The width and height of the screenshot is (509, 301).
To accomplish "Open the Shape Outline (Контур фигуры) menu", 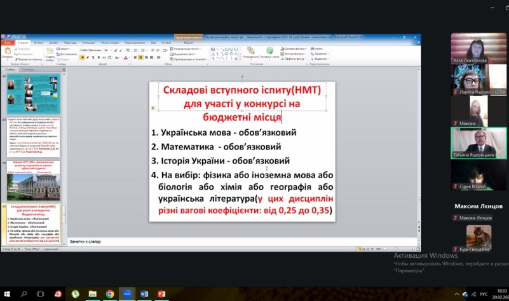I will pyautogui.click(x=293, y=54).
